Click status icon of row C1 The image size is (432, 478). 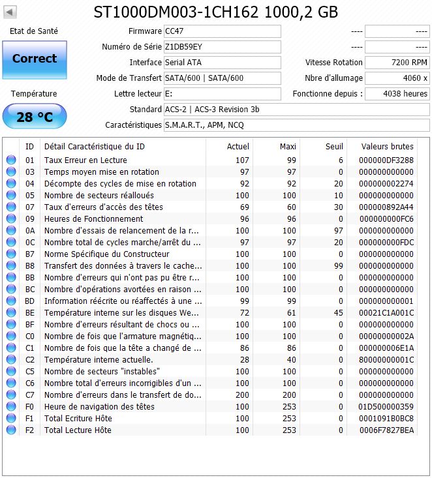11,348
